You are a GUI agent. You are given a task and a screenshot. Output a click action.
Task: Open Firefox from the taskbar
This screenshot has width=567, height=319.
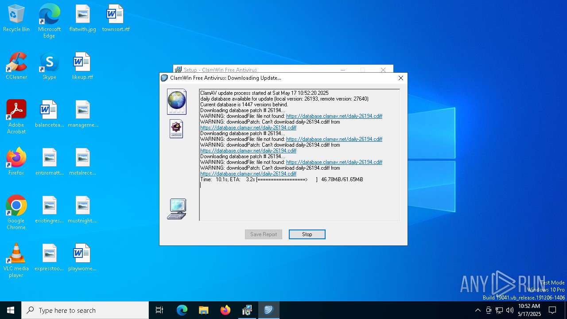(x=225, y=310)
